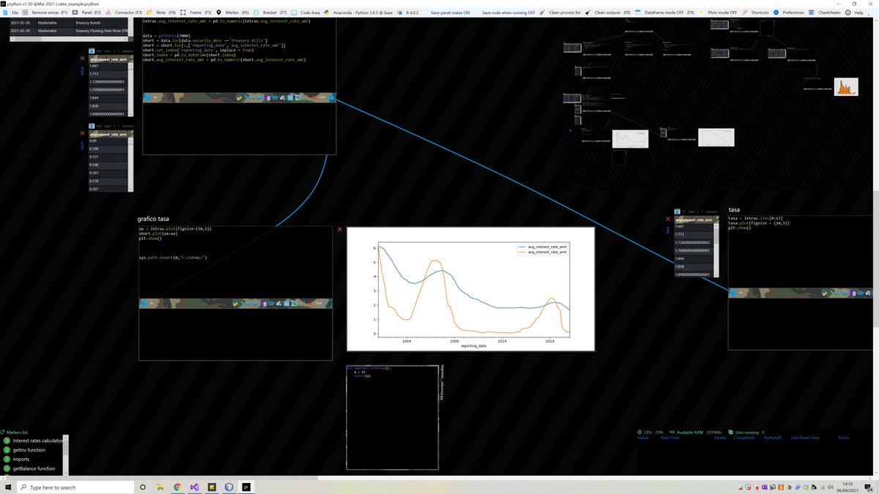Click the CPU usage status indicator
879x494 pixels.
650,432
